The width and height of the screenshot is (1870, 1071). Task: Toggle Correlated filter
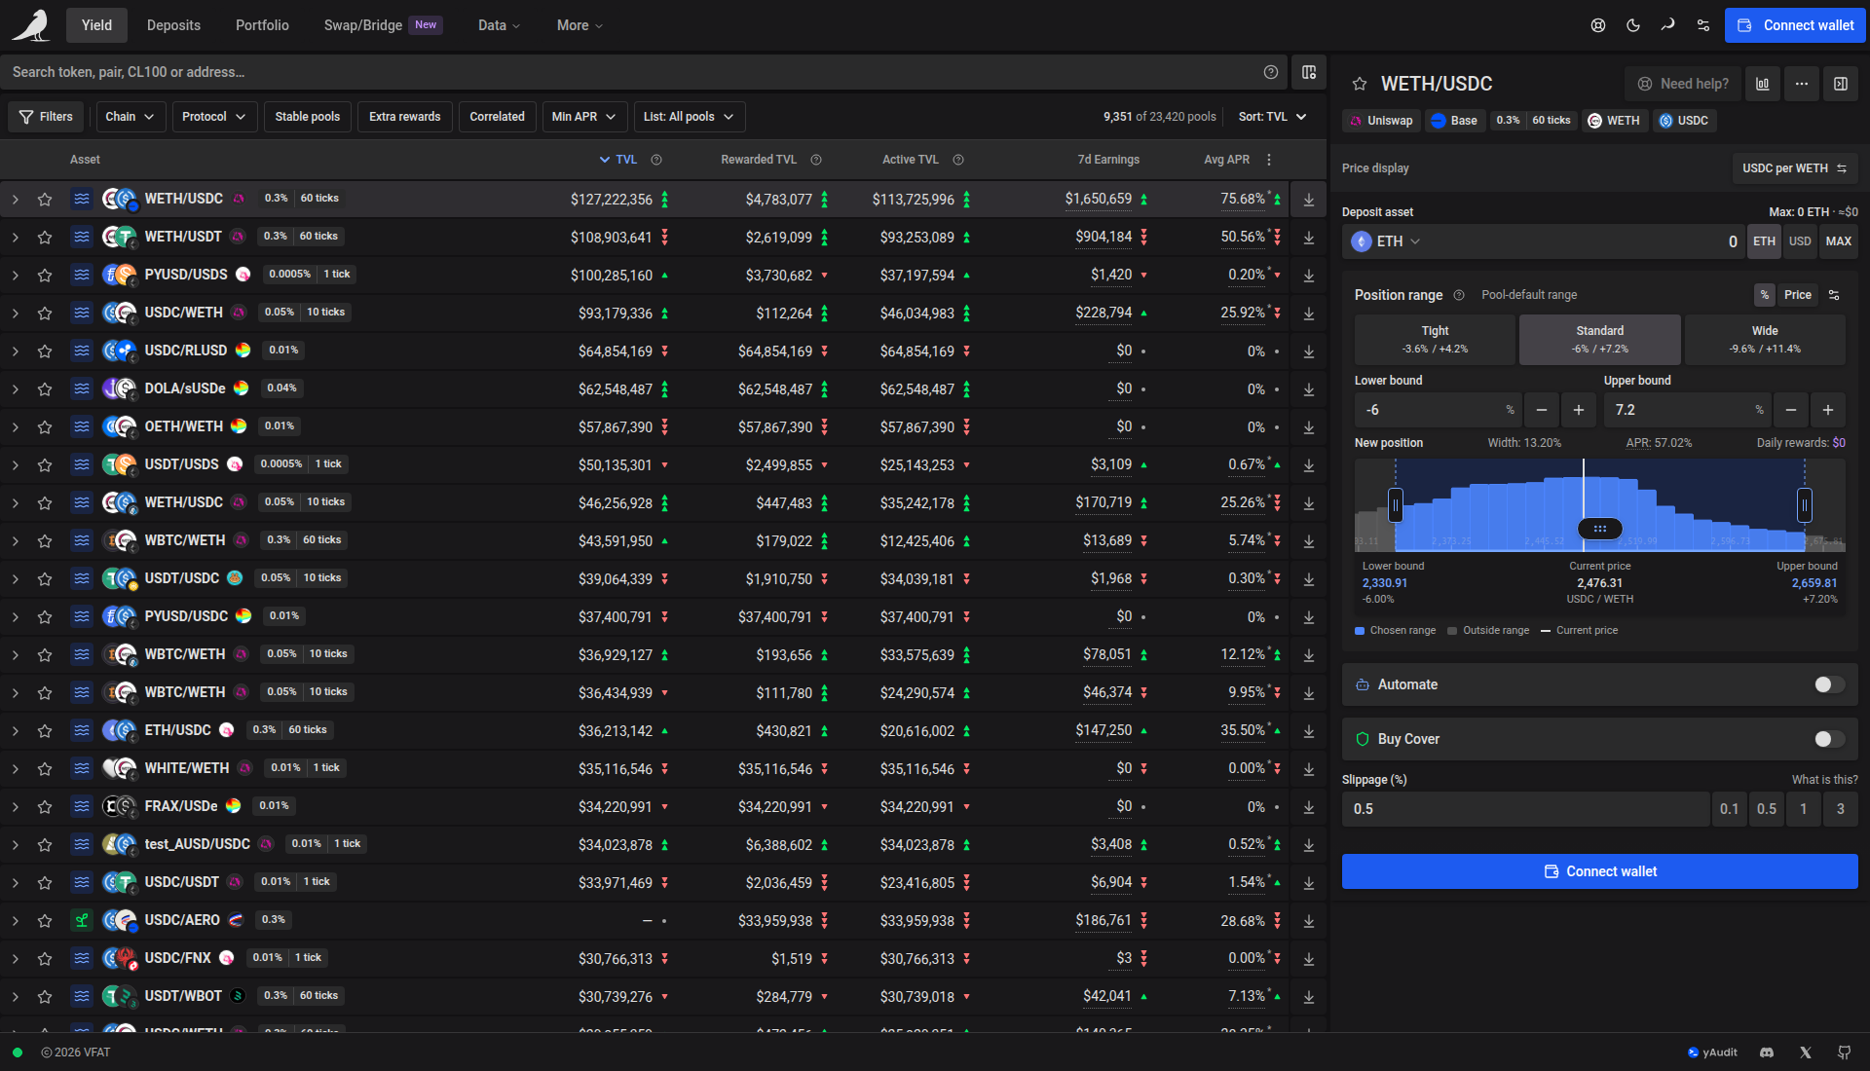(x=497, y=117)
